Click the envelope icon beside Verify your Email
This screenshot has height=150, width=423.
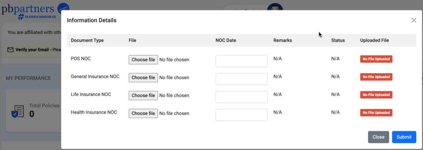10,50
